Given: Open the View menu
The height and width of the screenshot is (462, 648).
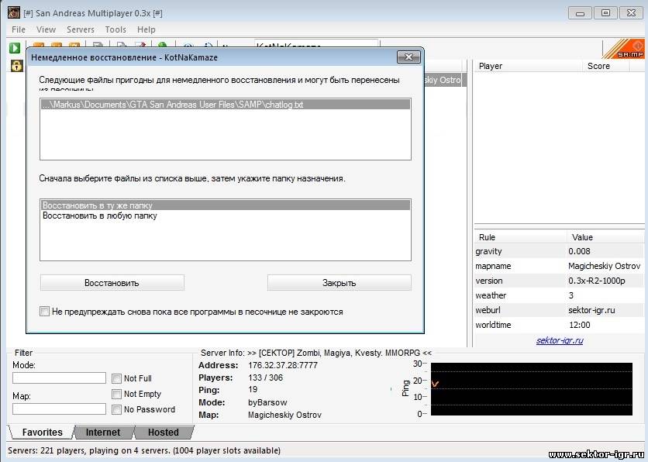Looking at the screenshot, I should [46, 29].
